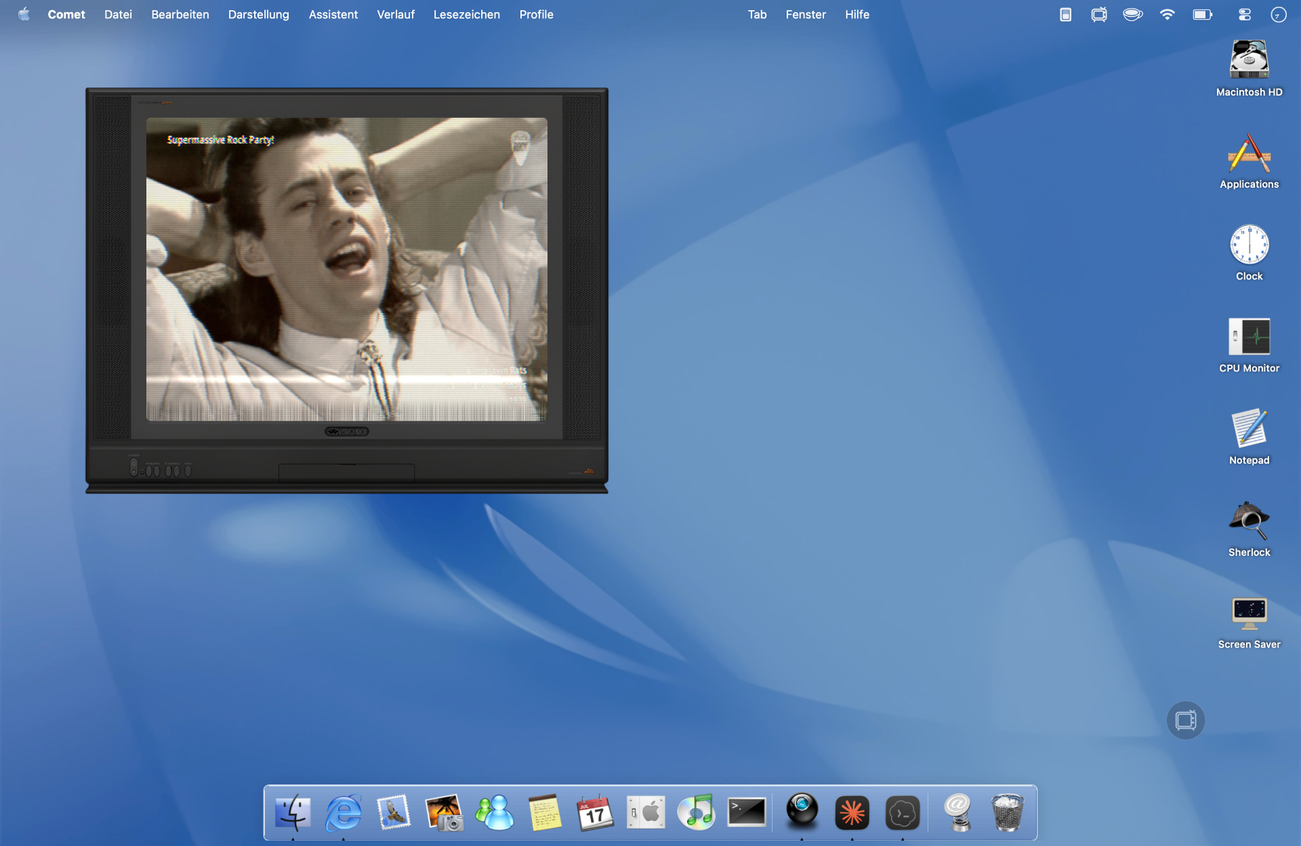Open the orange starburst app in dock
Screen dimensions: 1301x846
click(852, 812)
